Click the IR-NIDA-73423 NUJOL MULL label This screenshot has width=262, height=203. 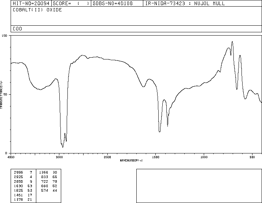pyautogui.click(x=185, y=3)
